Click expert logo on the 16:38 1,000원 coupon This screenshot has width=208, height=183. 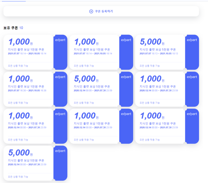pyautogui.click(x=60, y=77)
